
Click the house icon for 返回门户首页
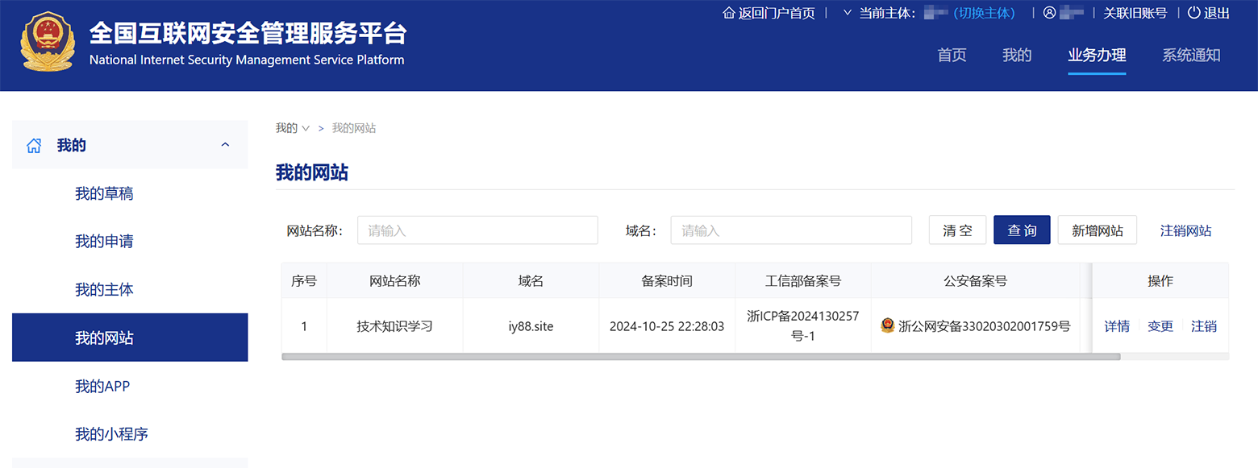click(x=729, y=13)
